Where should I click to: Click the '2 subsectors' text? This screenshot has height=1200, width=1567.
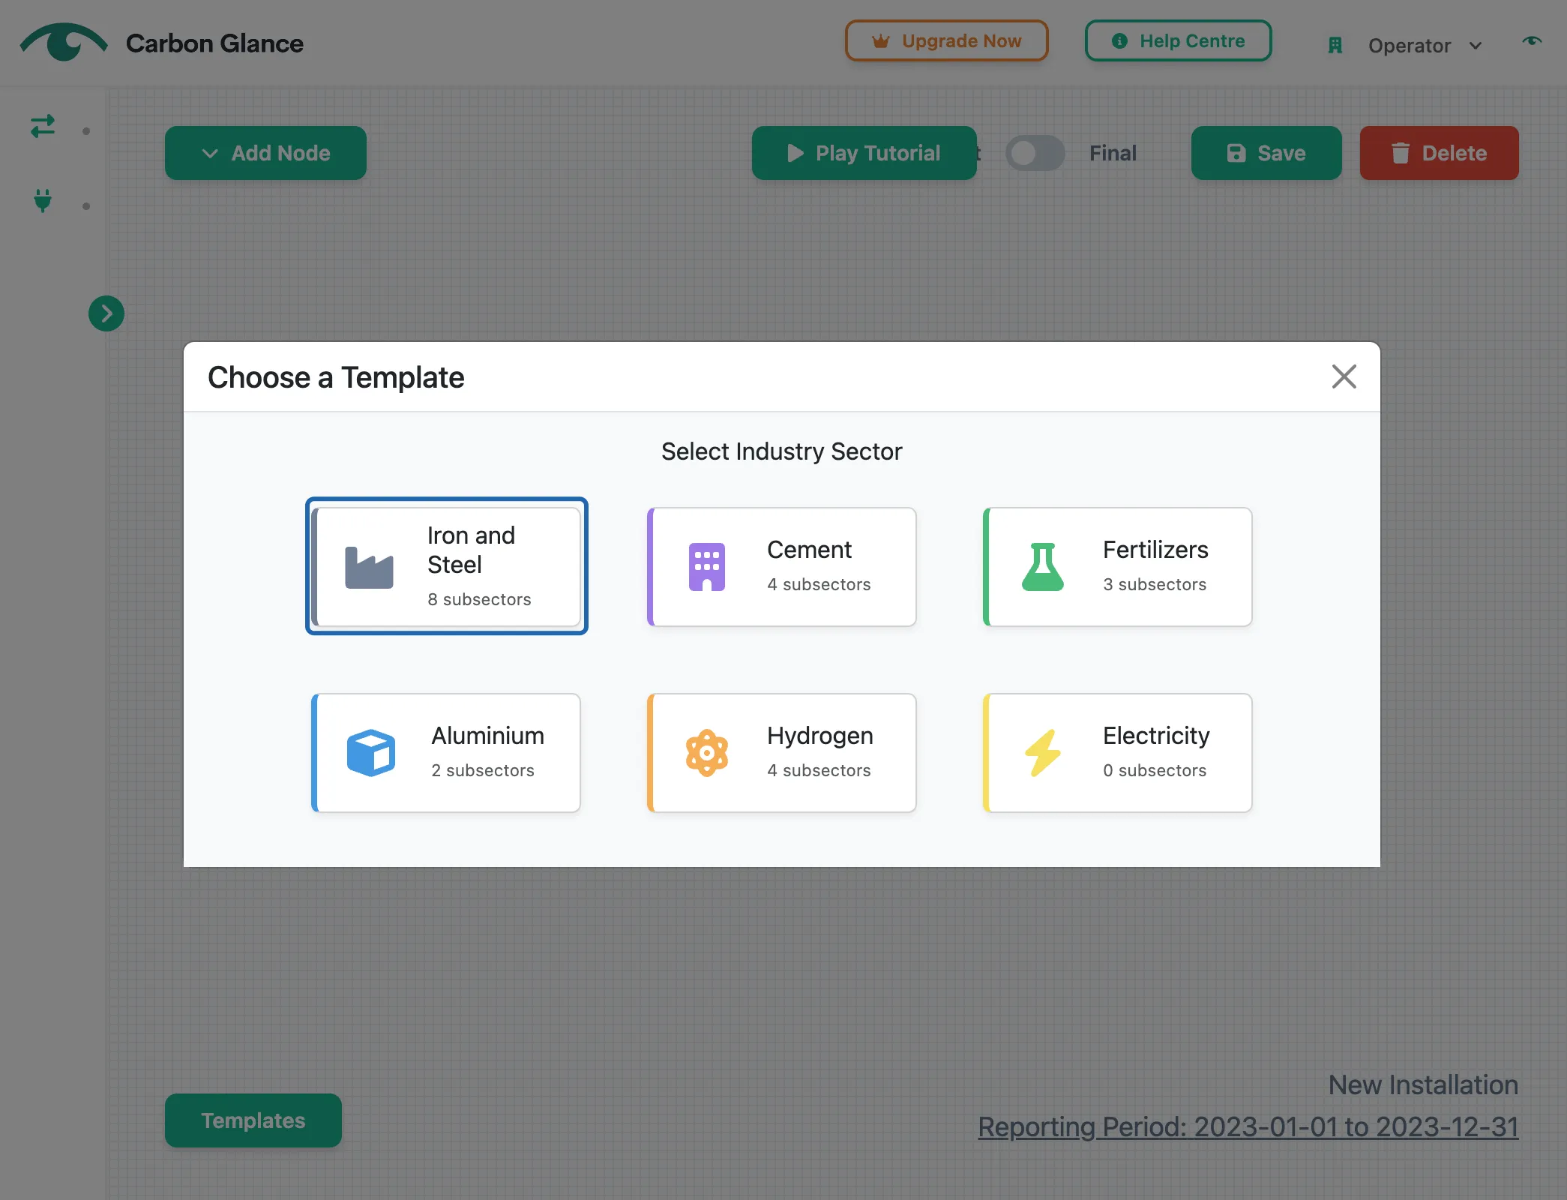click(x=483, y=770)
